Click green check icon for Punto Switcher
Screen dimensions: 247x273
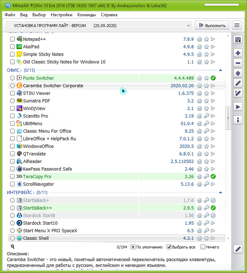point(213,78)
